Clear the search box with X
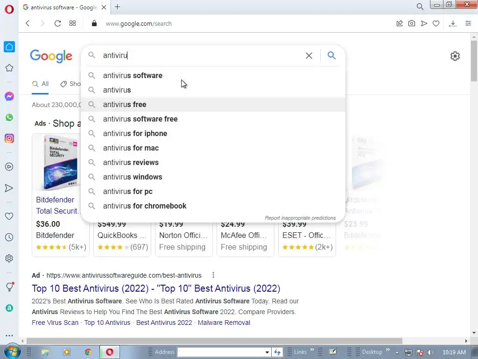Viewport: 478px width, 359px height. (x=309, y=56)
